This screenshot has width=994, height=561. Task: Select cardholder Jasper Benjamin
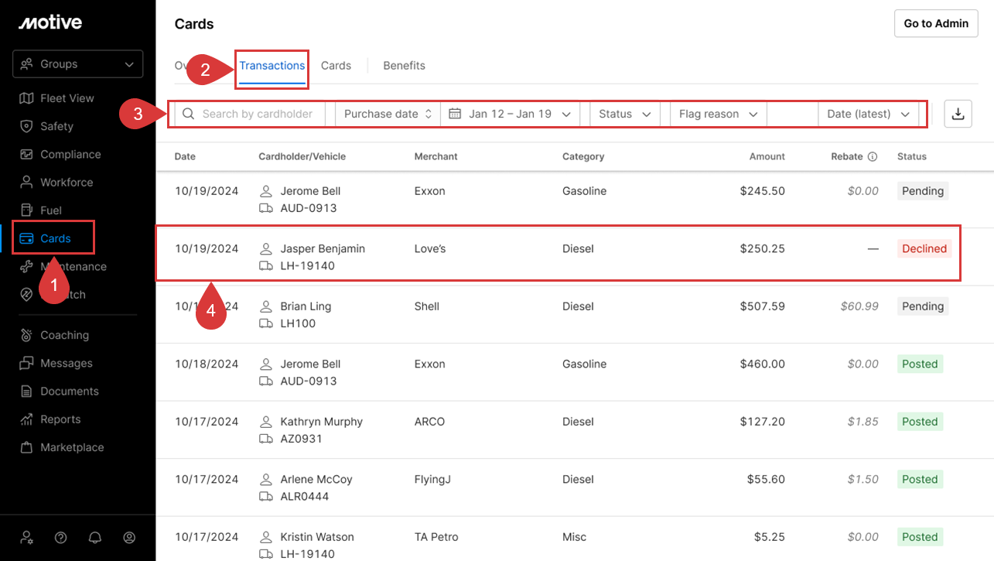323,248
